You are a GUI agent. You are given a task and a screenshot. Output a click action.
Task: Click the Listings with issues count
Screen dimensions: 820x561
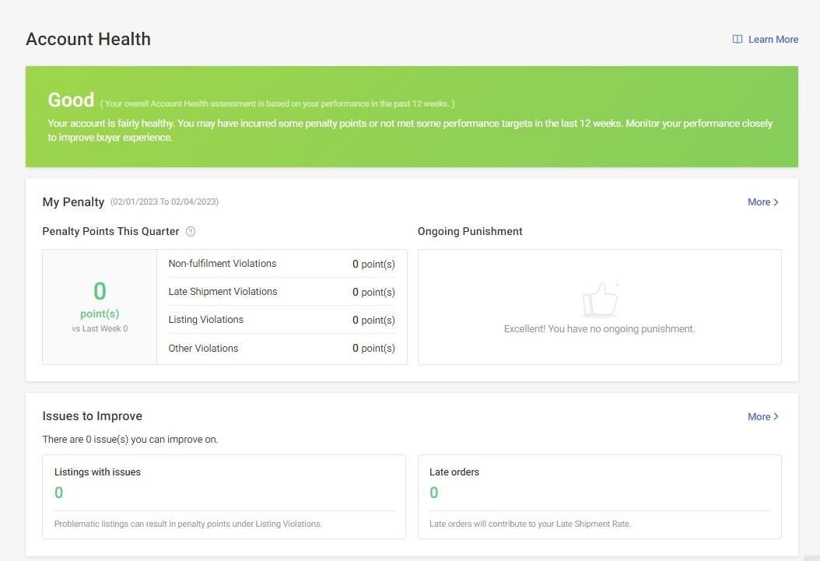tap(59, 493)
